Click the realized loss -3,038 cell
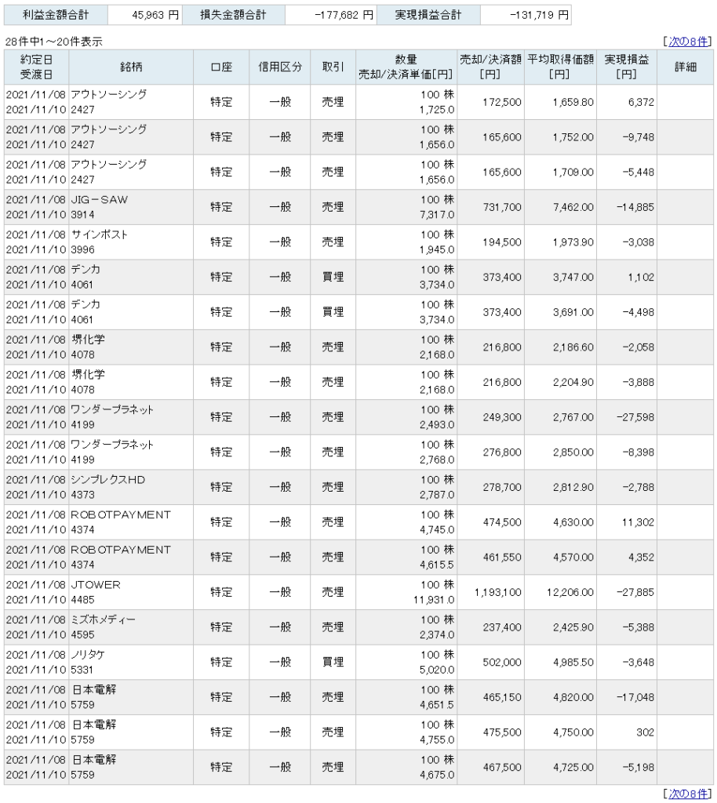The width and height of the screenshot is (717, 803). click(x=626, y=242)
